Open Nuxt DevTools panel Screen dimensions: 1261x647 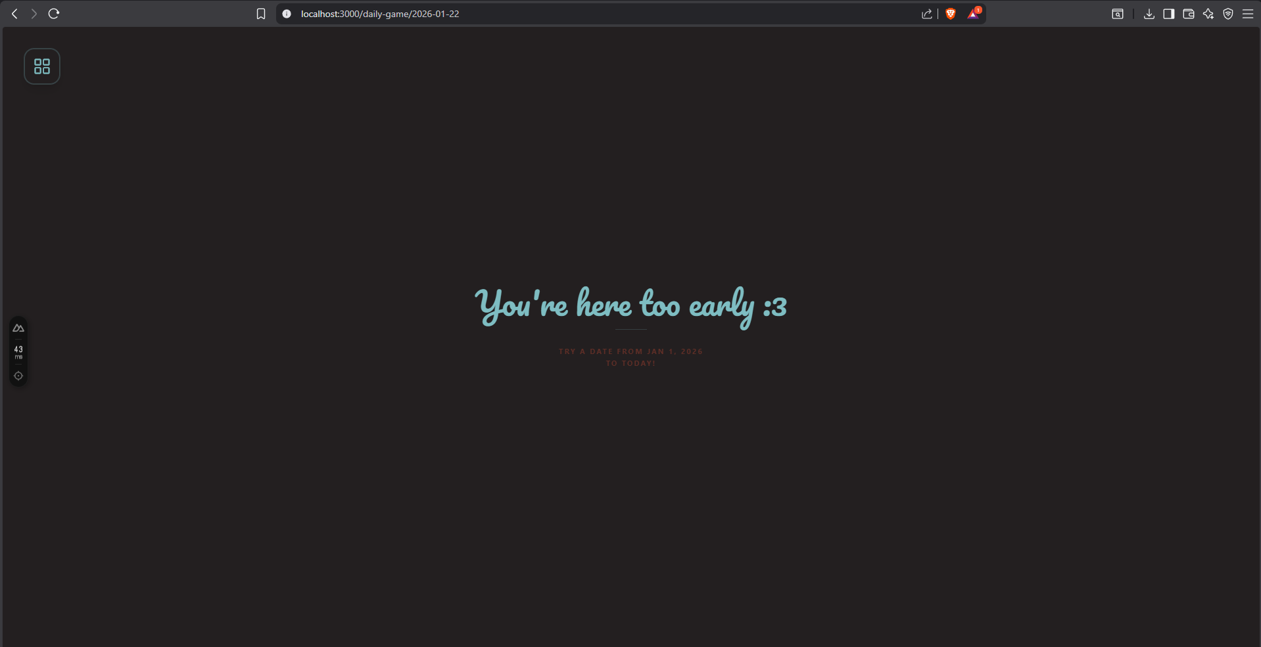18,328
